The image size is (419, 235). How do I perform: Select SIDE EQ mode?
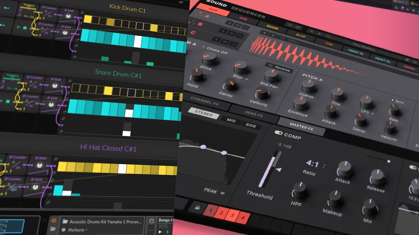point(251,125)
